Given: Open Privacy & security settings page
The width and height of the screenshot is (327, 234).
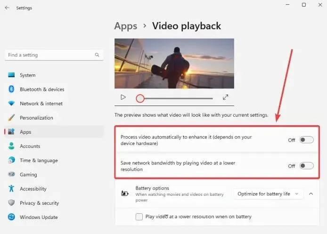Looking at the screenshot, I should tap(39, 203).
